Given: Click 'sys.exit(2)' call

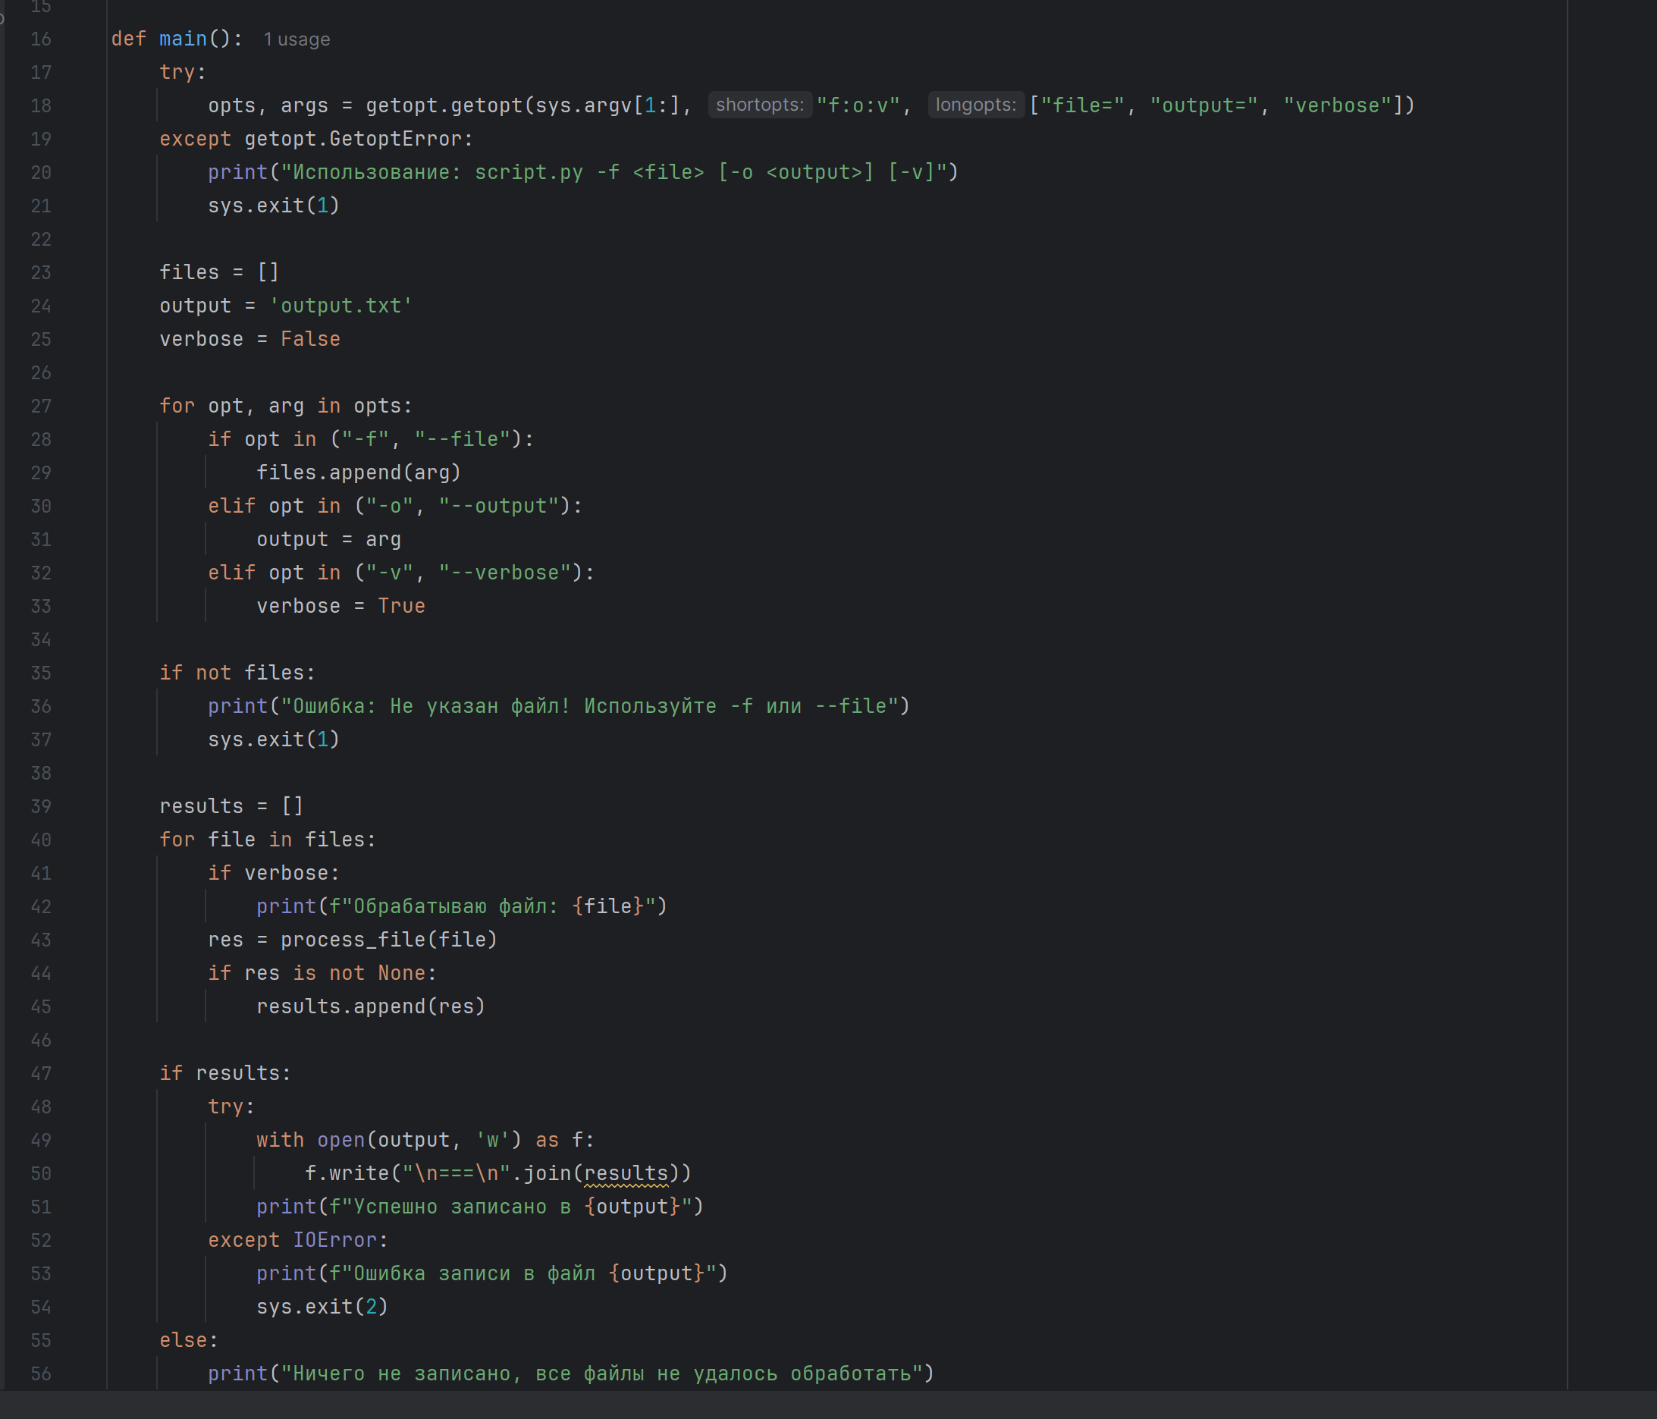Looking at the screenshot, I should (x=322, y=1307).
